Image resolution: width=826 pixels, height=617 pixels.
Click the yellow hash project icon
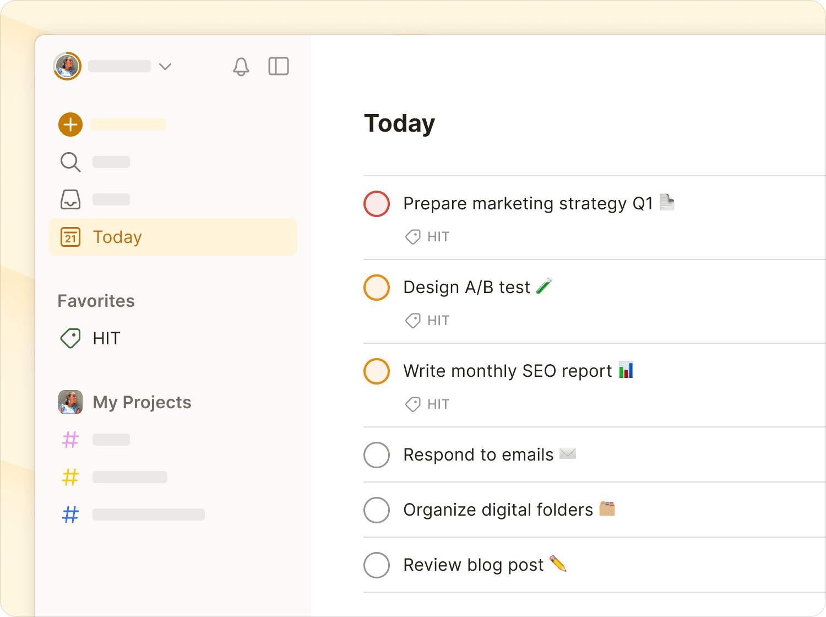(70, 477)
